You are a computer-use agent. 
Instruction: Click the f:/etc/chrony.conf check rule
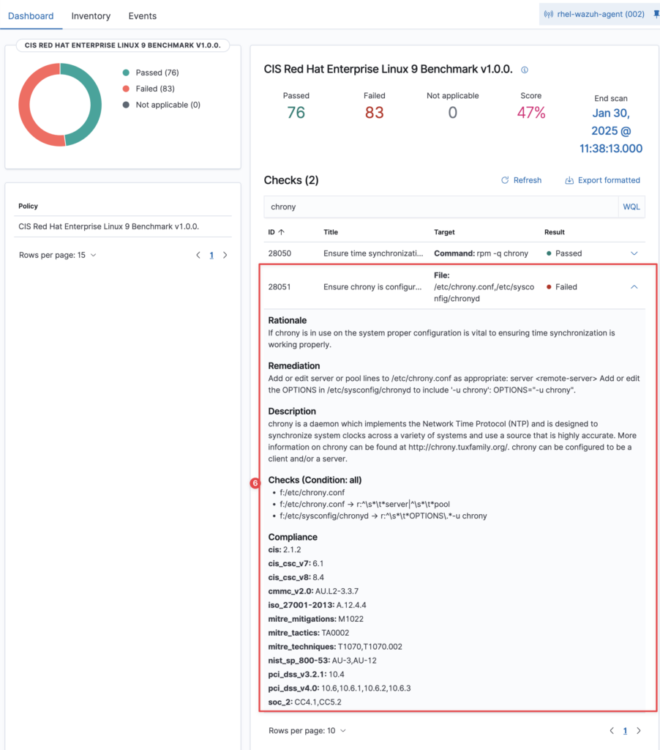(312, 492)
